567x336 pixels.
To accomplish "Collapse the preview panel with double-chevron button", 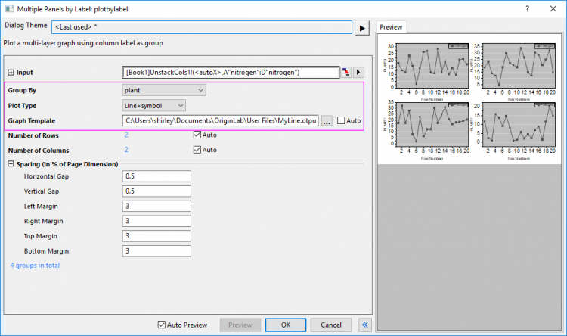I will [x=365, y=325].
